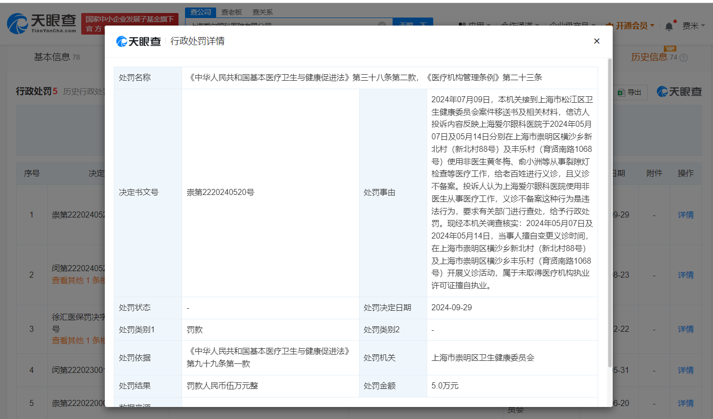Click the help question mark beside 历史信息
The image size is (713, 419).
pos(683,58)
